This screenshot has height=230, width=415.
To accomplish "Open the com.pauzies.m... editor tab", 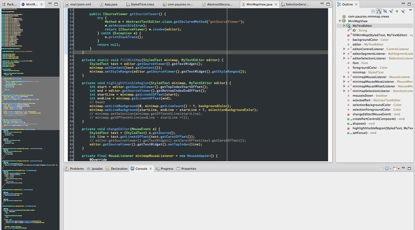I will tap(178, 4).
